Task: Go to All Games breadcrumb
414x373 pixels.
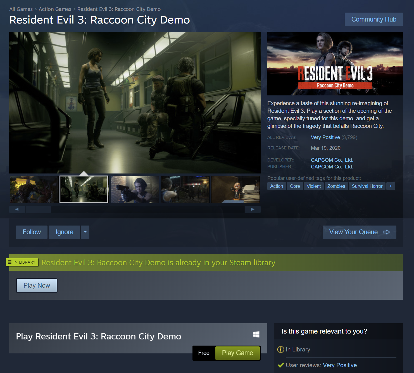Action: 21,9
